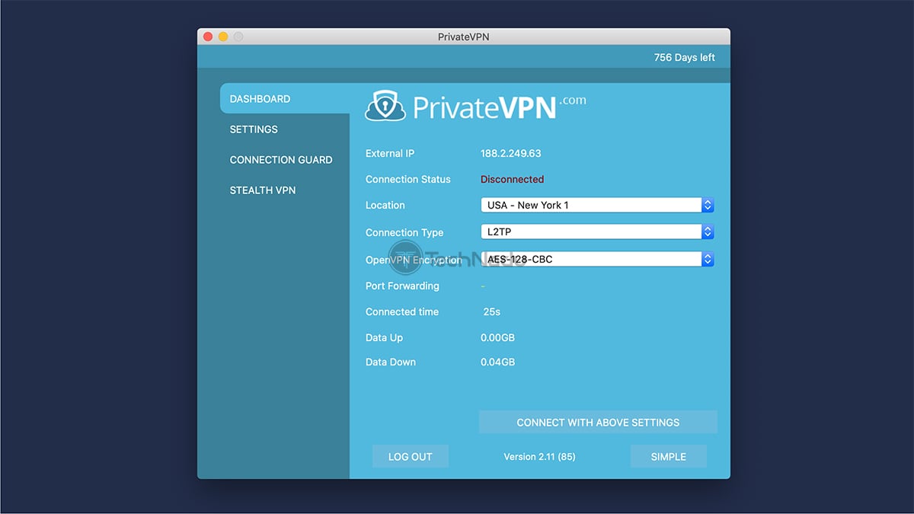Click the Log Out button
The height and width of the screenshot is (514, 914).
coord(411,457)
